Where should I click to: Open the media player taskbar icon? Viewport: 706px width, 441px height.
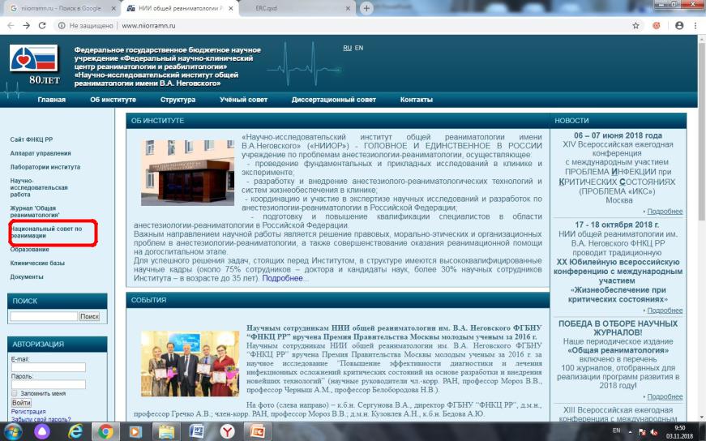tap(135, 432)
